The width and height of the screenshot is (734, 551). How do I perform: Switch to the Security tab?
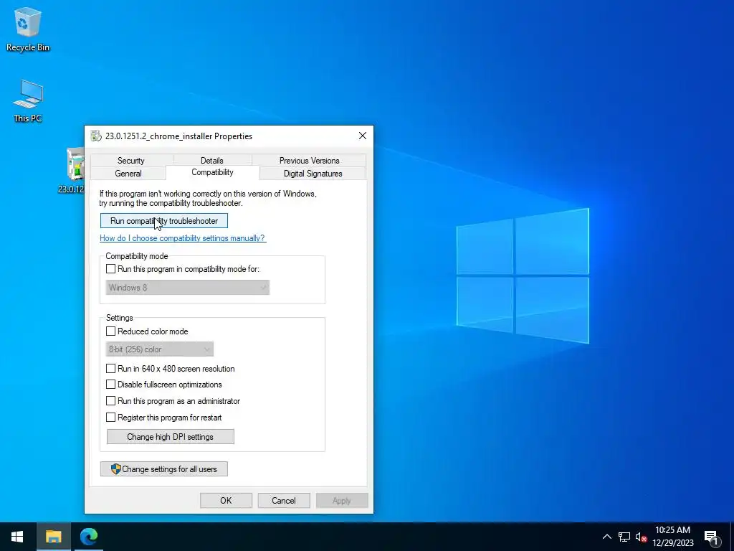tap(131, 160)
